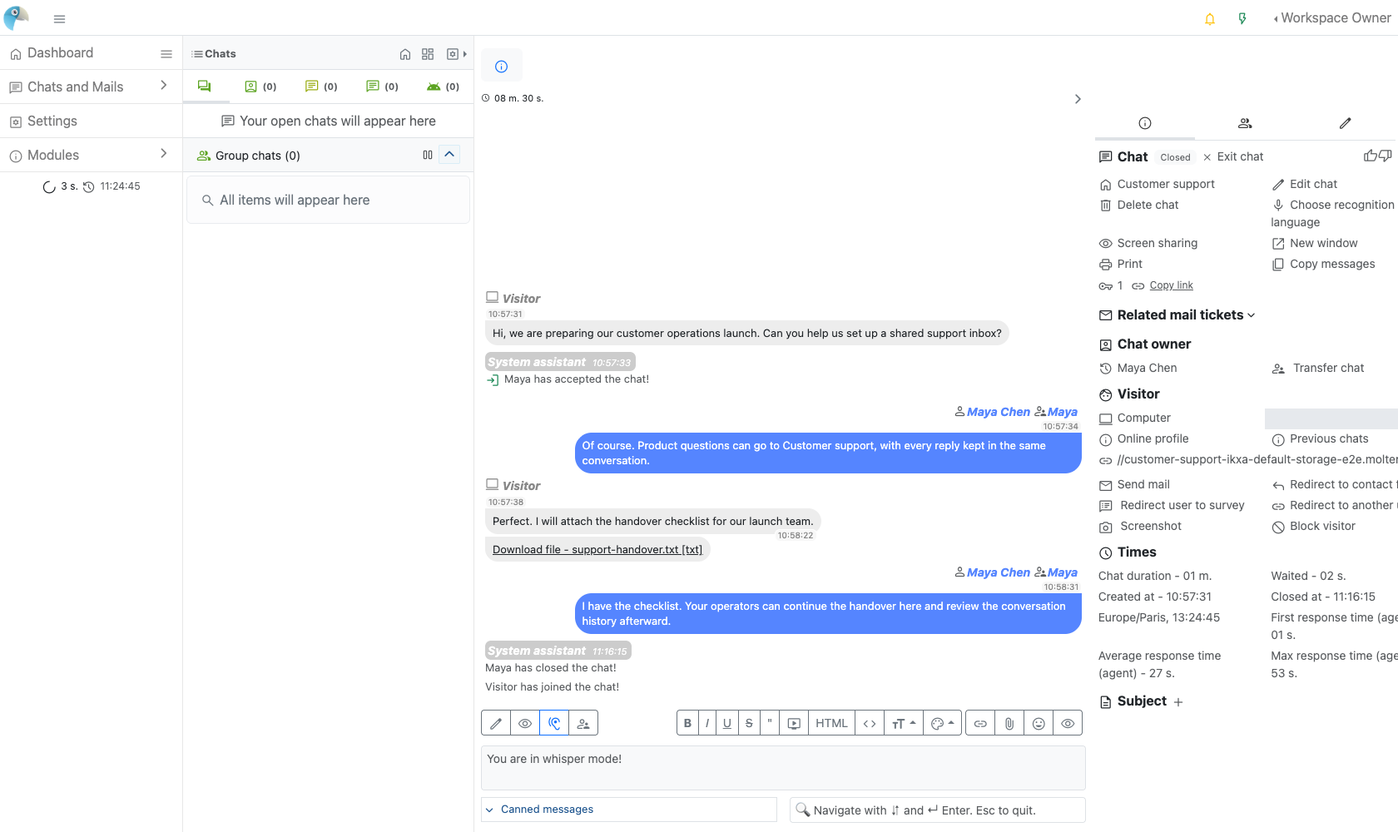
Task: Give thumbs up to the chat
Action: (1371, 156)
